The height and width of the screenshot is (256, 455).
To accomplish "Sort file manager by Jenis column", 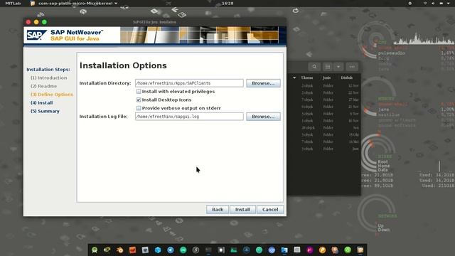I will 327,78.
